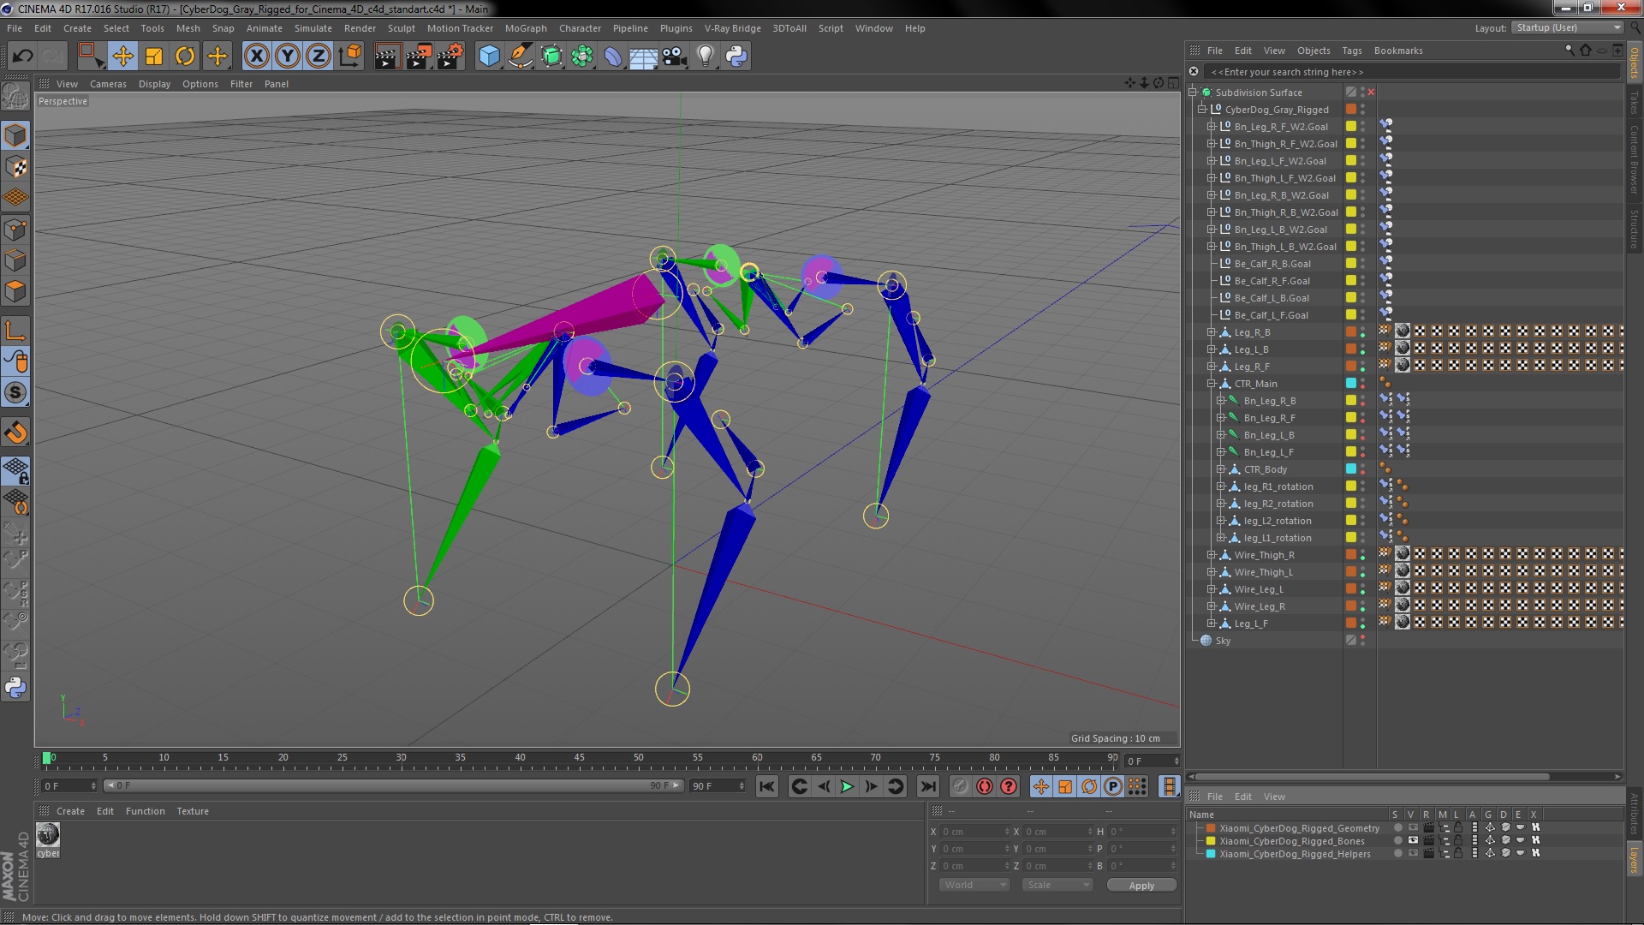Open Object Manager Bookmarks menu
This screenshot has width=1644, height=925.
coord(1398,51)
